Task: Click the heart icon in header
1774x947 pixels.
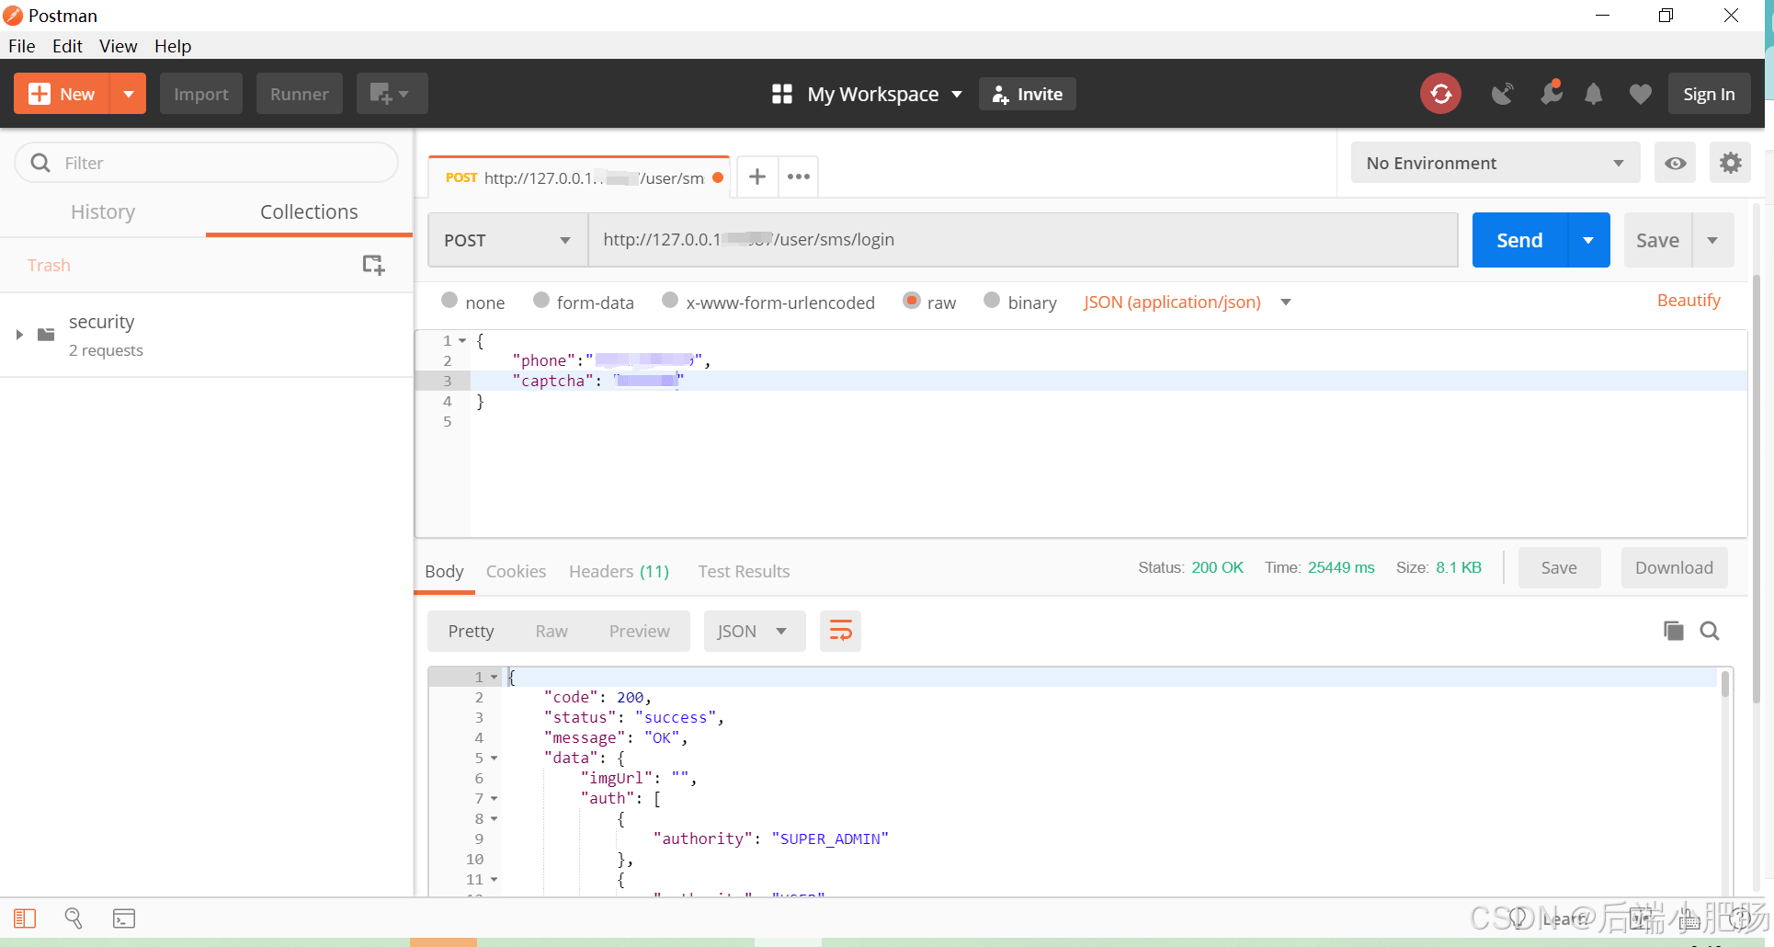Action: (x=1641, y=94)
